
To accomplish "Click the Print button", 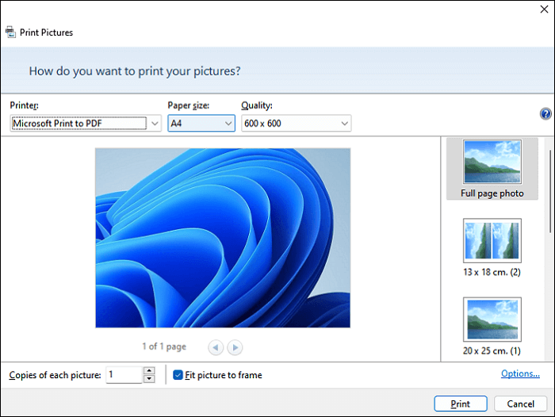I will 461,404.
